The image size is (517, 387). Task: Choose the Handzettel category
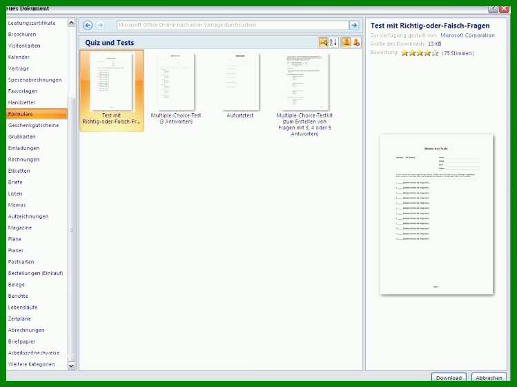click(21, 103)
